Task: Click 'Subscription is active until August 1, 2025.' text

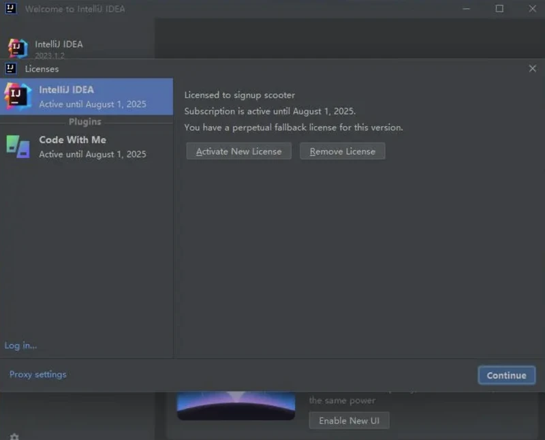Action: coord(270,111)
